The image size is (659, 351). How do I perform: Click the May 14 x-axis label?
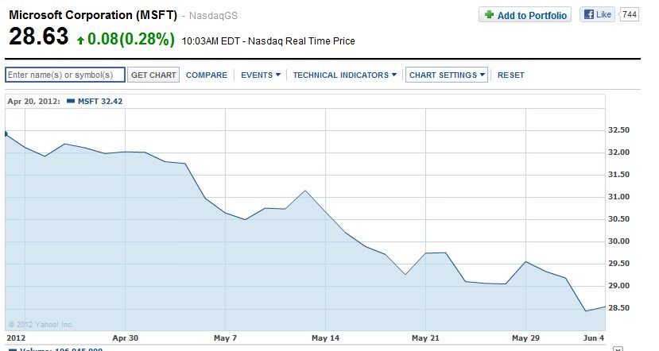(325, 338)
